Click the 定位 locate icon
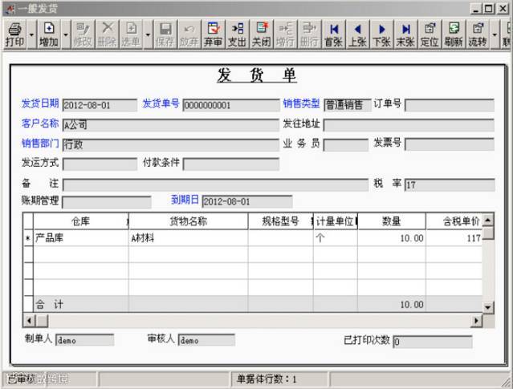The image size is (513, 389). tap(430, 34)
